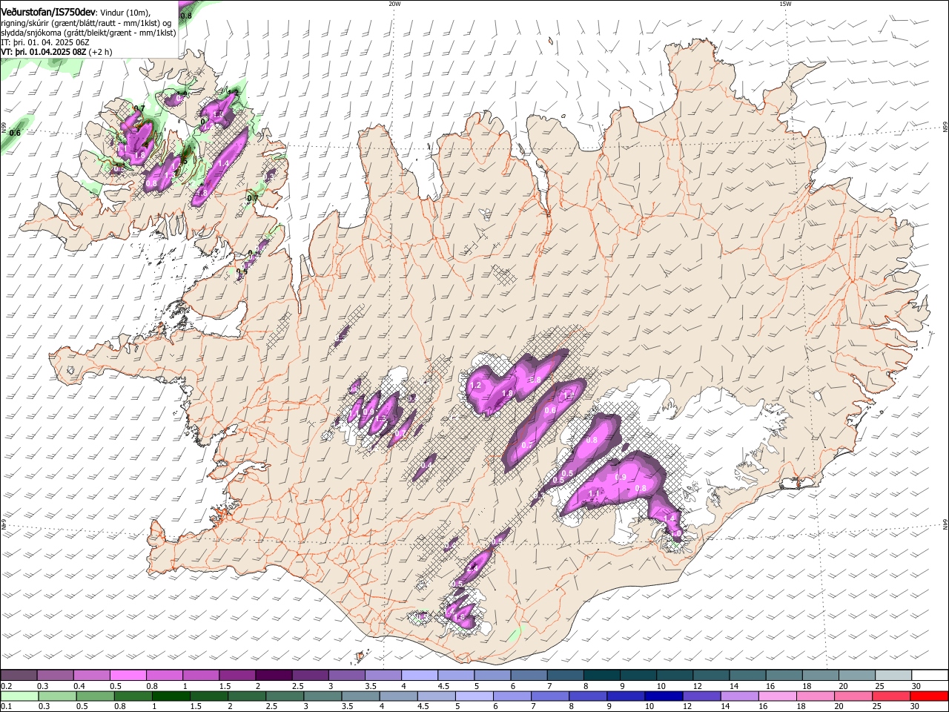949x712 pixels.
Task: Click the red-pink bottom-row swatch at 25
Action: pyautogui.click(x=890, y=696)
